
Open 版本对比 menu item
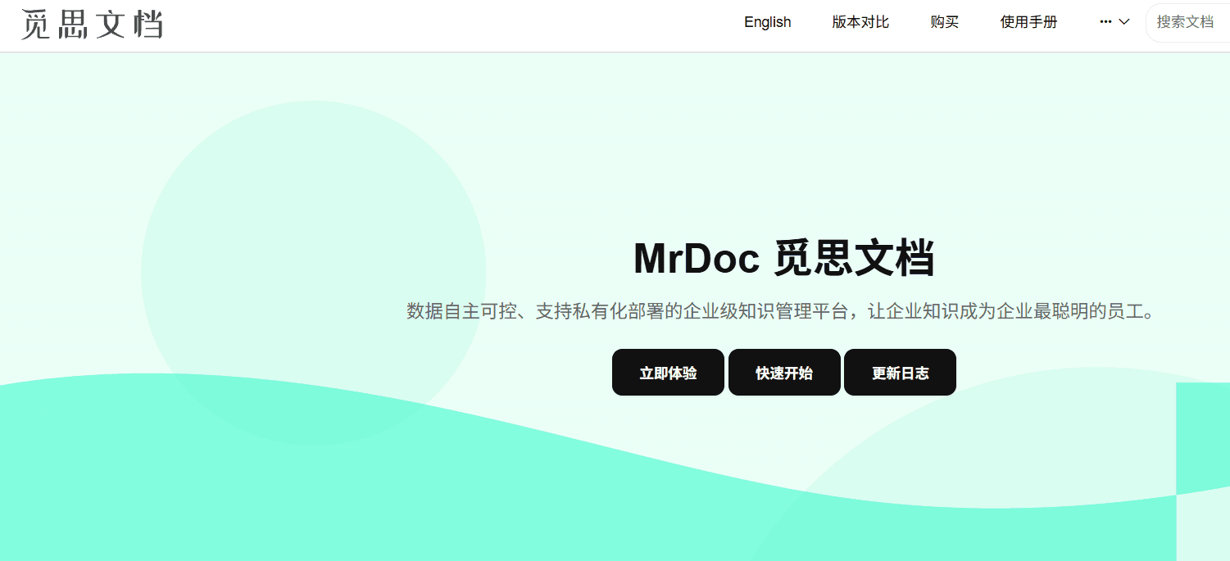click(x=860, y=22)
